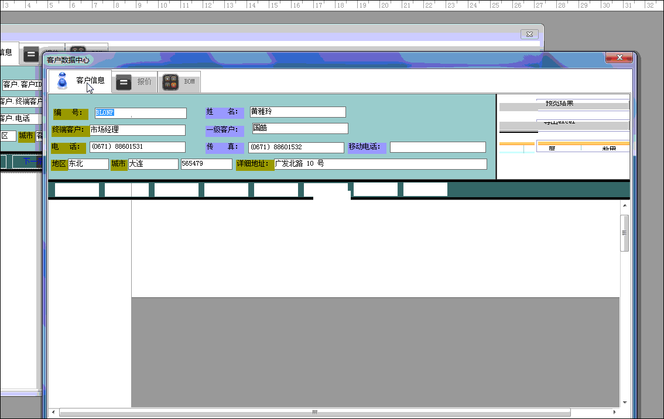Click the 城市 field showing 大连
This screenshot has width=664, height=419.
click(x=153, y=164)
